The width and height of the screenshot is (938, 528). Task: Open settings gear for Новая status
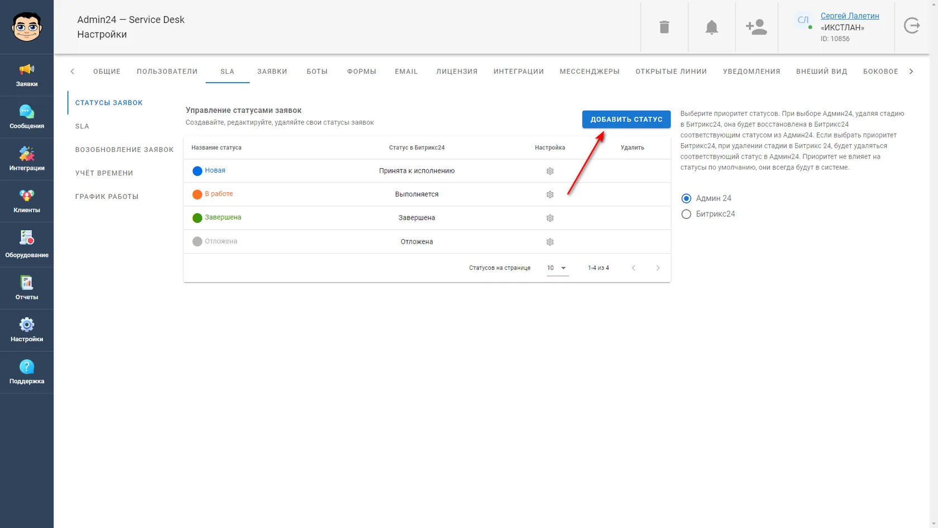tap(550, 171)
